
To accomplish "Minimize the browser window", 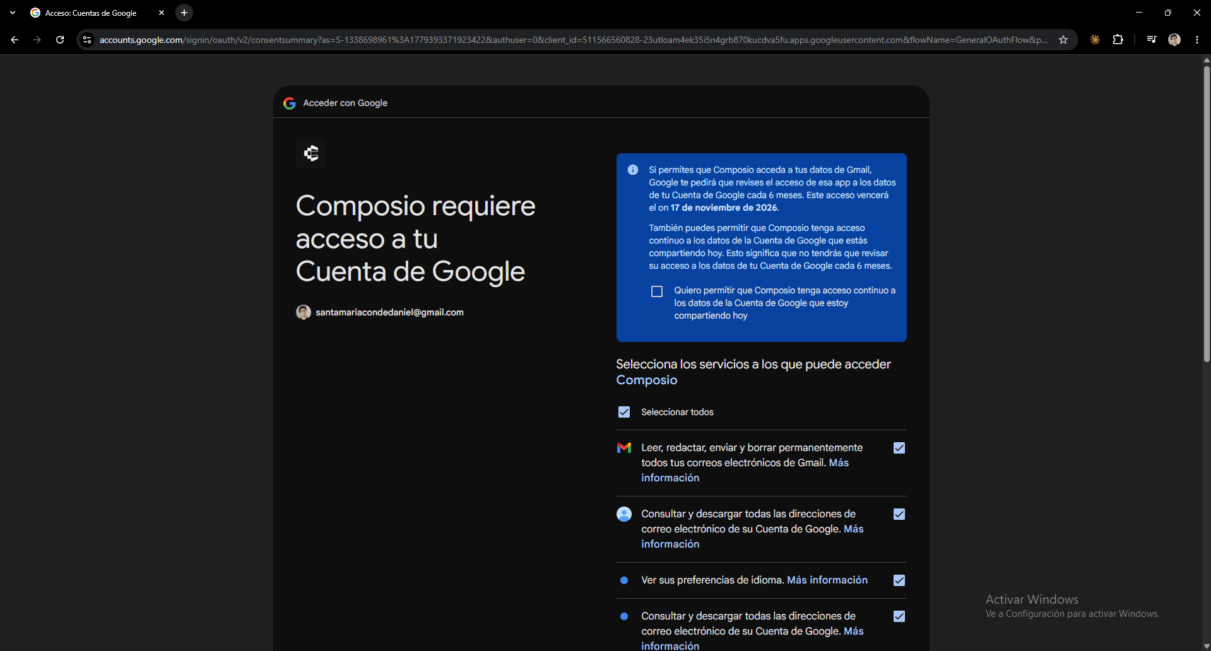I will click(1139, 13).
